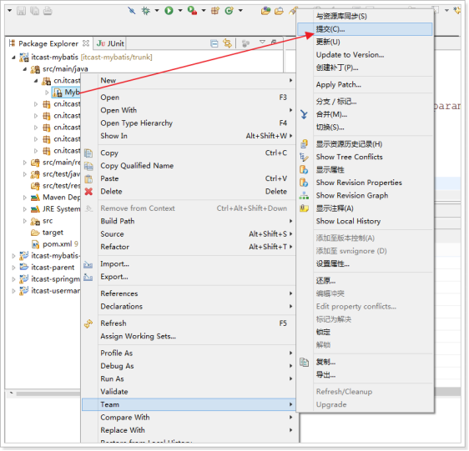Expand the Maven Dependencies node

25,198
